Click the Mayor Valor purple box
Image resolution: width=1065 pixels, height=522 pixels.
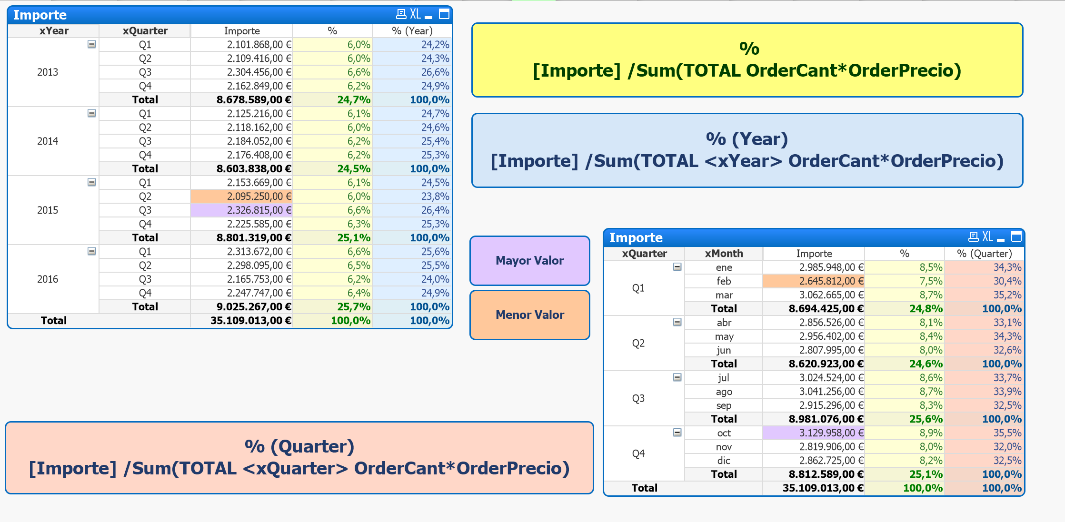(529, 261)
